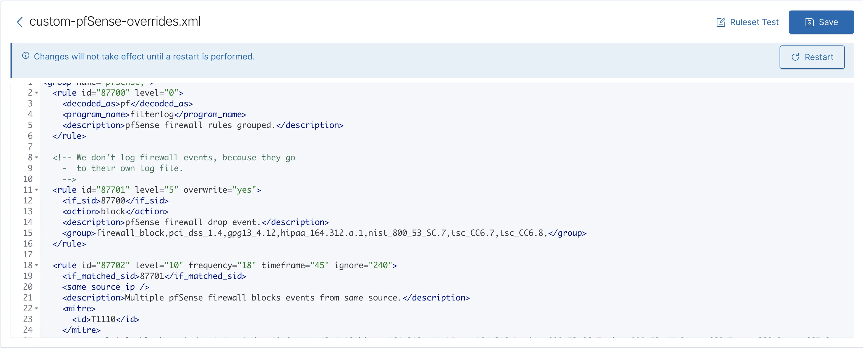Click the refresh icon on the Restart button
The image size is (863, 348).
click(x=795, y=57)
